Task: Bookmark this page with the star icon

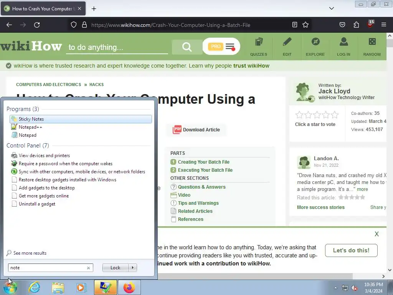Action: click(x=305, y=25)
